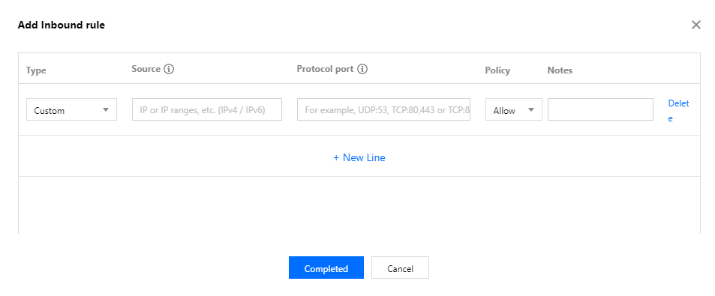Add a rule with + New Line
Viewport: 715px width, 296px height.
[x=359, y=157]
